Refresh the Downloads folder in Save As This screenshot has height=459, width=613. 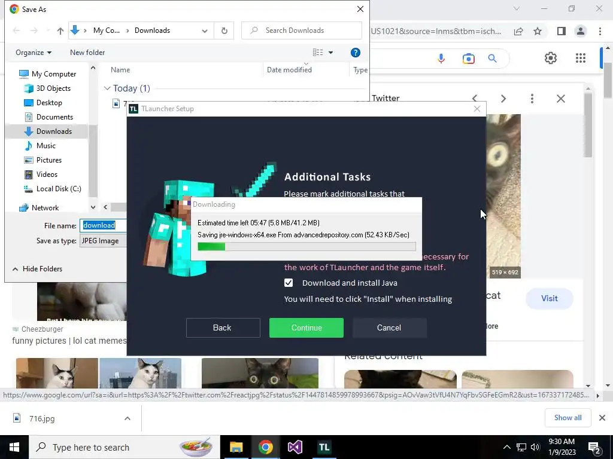(x=224, y=30)
